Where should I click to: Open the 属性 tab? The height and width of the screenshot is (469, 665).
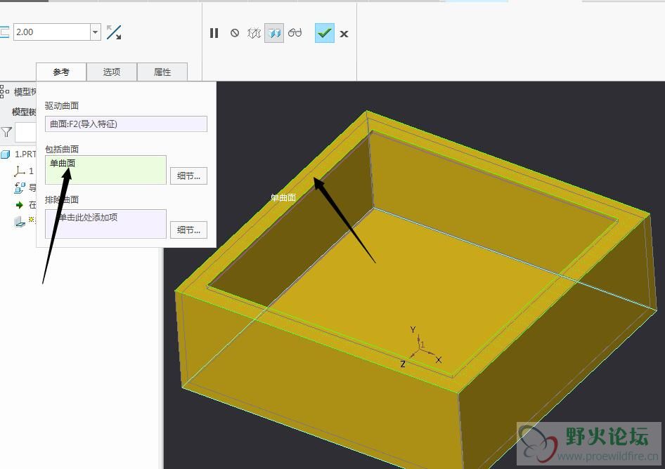162,72
